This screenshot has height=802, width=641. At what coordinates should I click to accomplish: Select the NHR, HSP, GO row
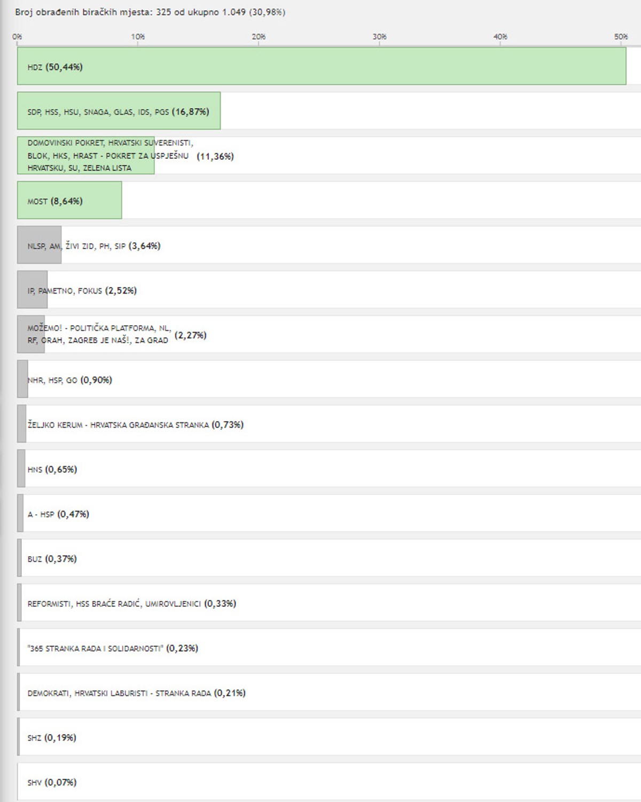(x=329, y=379)
